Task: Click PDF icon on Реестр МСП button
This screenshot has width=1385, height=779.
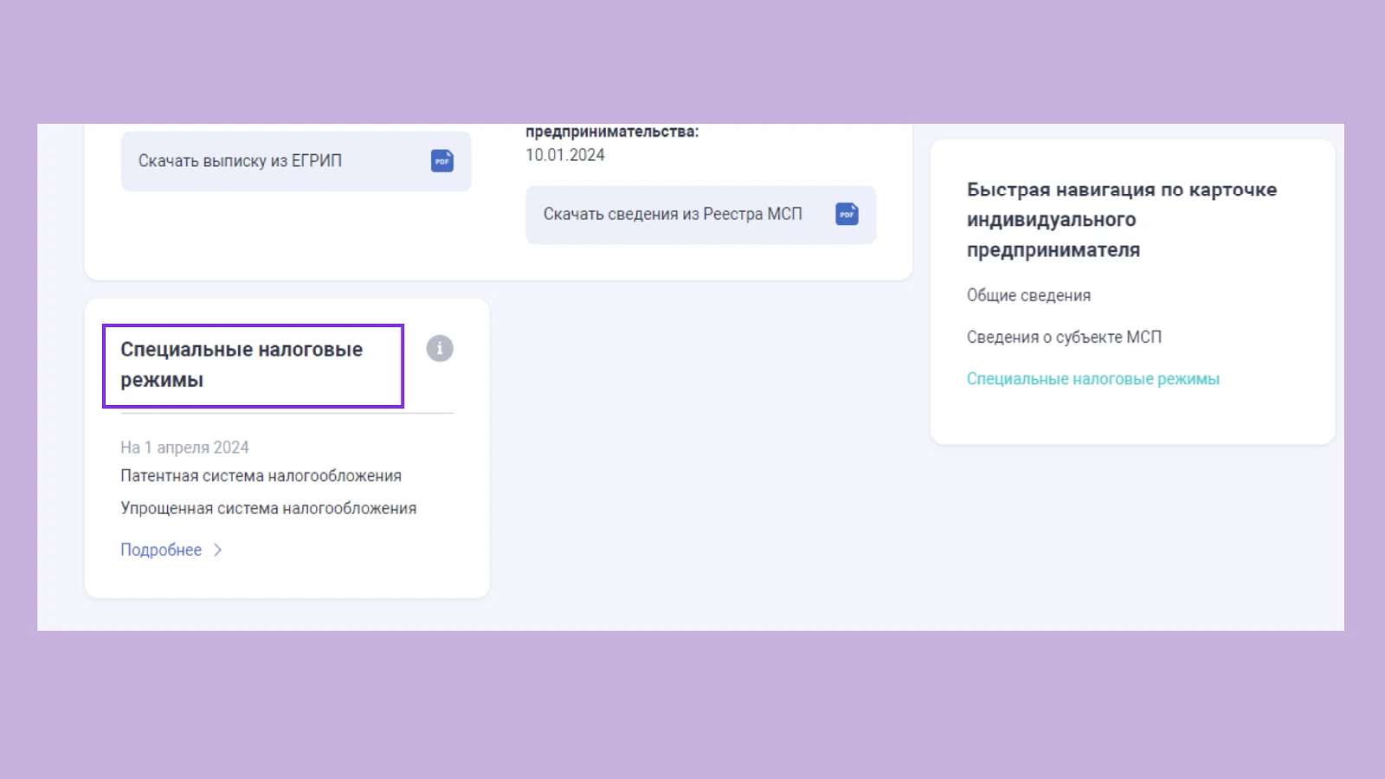Action: click(x=847, y=214)
